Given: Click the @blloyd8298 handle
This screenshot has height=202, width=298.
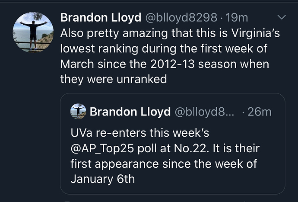Looking at the screenshot, I should click(x=181, y=17).
